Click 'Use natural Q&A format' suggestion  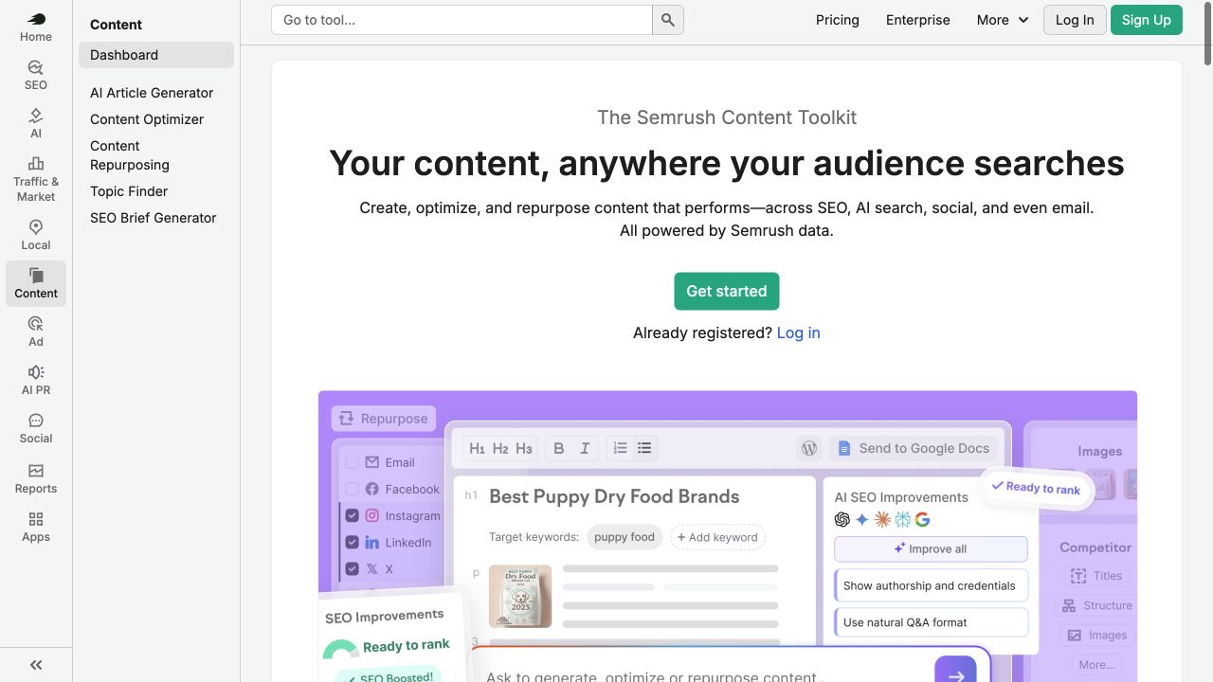pyautogui.click(x=931, y=622)
